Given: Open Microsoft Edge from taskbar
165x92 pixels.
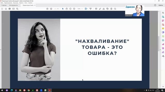Looking at the screenshot, I should 12,90.
